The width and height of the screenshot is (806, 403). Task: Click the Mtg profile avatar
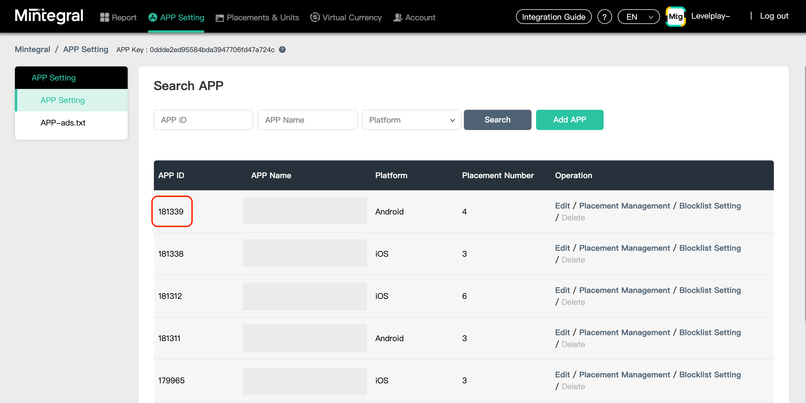(x=676, y=17)
